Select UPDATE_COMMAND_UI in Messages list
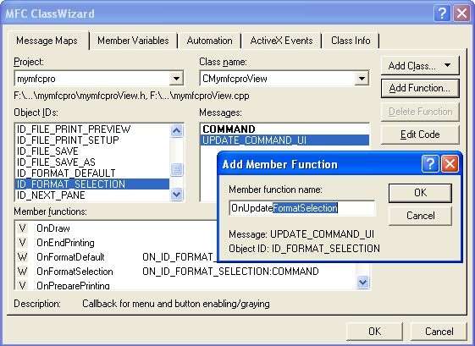 coord(284,140)
